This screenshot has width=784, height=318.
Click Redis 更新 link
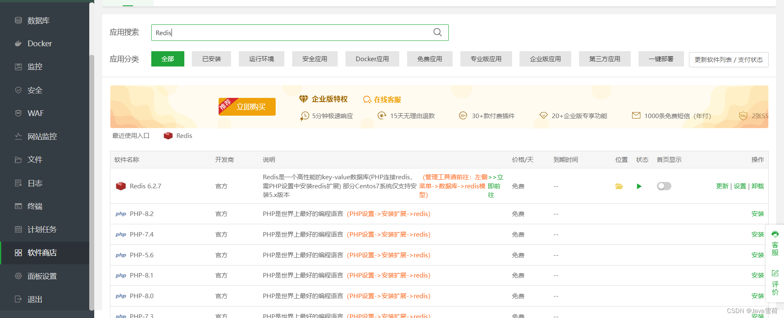[x=722, y=186]
